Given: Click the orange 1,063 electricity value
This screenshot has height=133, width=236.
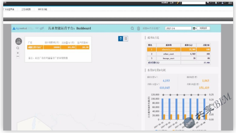Looking at the screenshot, I should [206, 81].
